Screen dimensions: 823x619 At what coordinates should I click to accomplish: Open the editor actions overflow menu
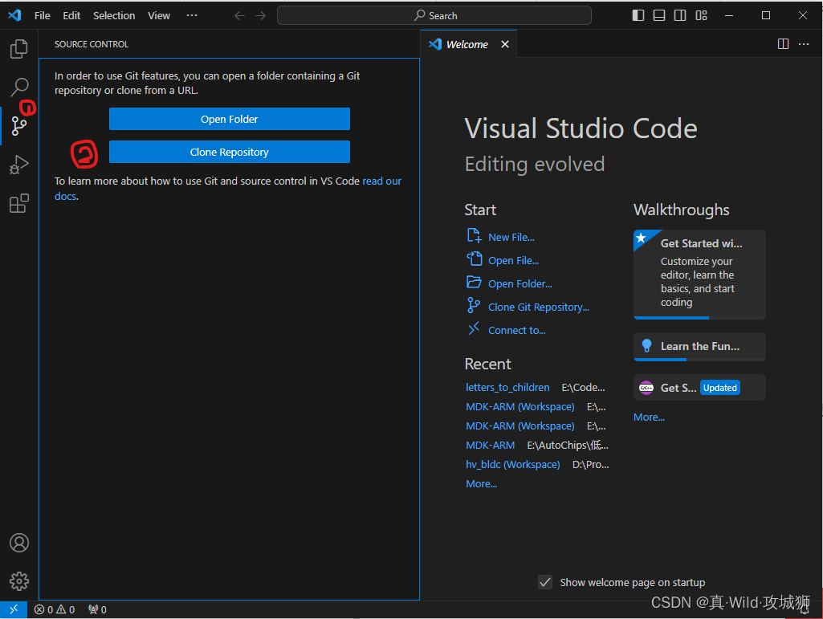804,44
